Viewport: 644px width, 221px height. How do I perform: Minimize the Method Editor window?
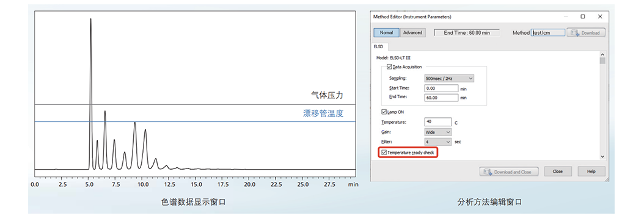566,17
